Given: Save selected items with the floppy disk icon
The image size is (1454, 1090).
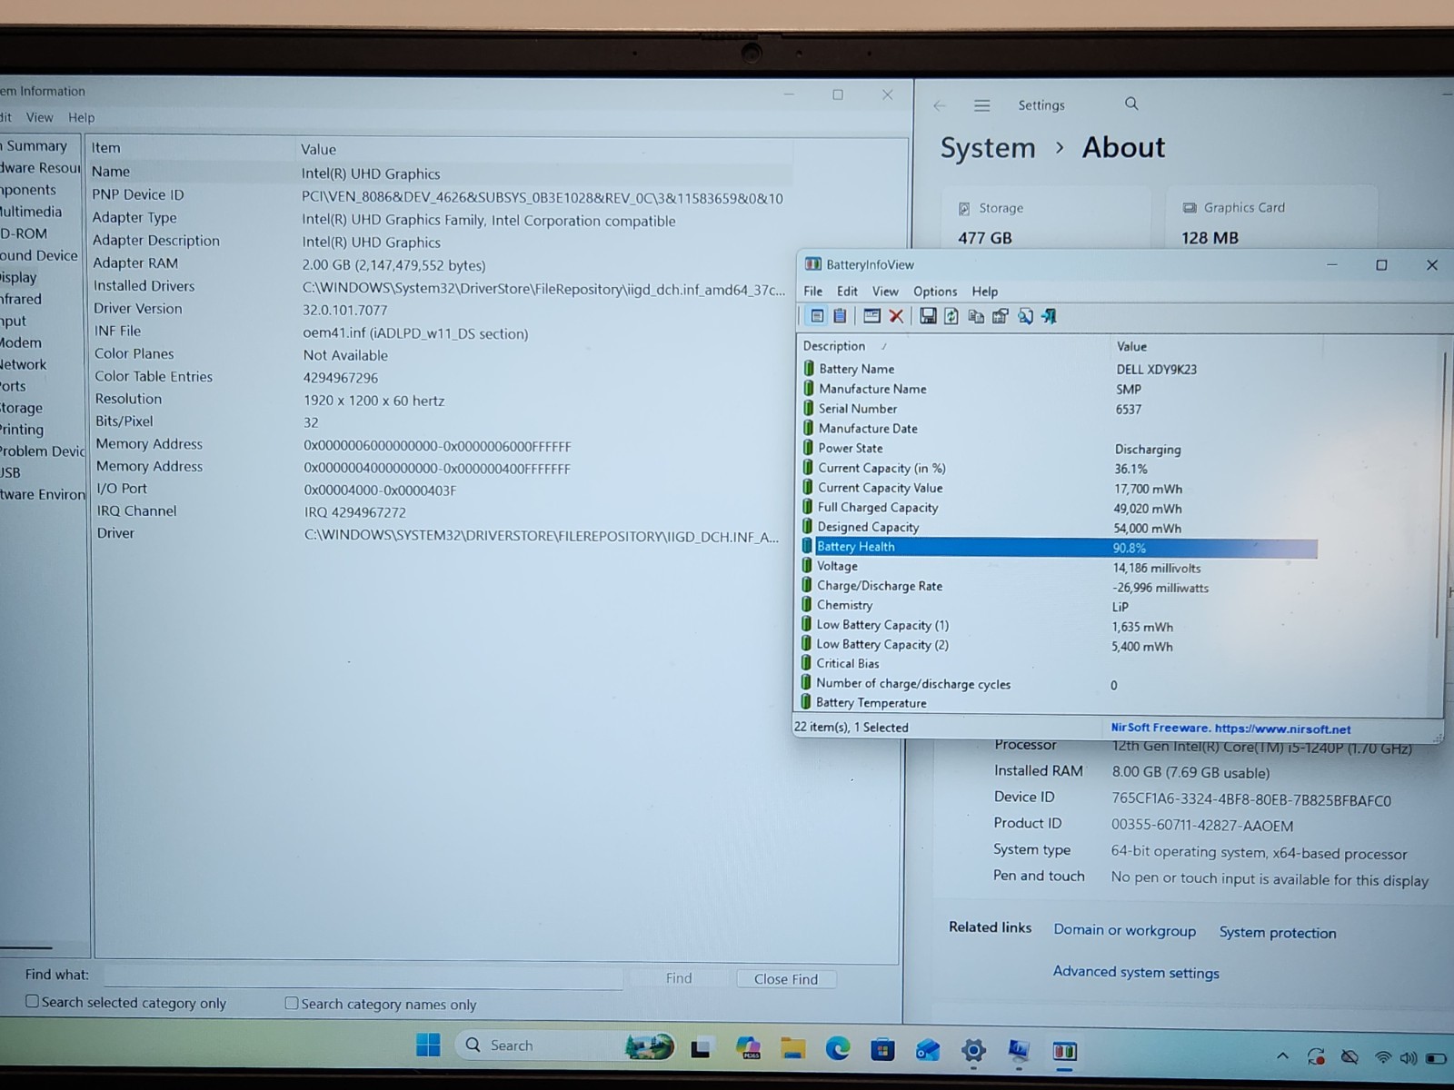Looking at the screenshot, I should (x=928, y=316).
